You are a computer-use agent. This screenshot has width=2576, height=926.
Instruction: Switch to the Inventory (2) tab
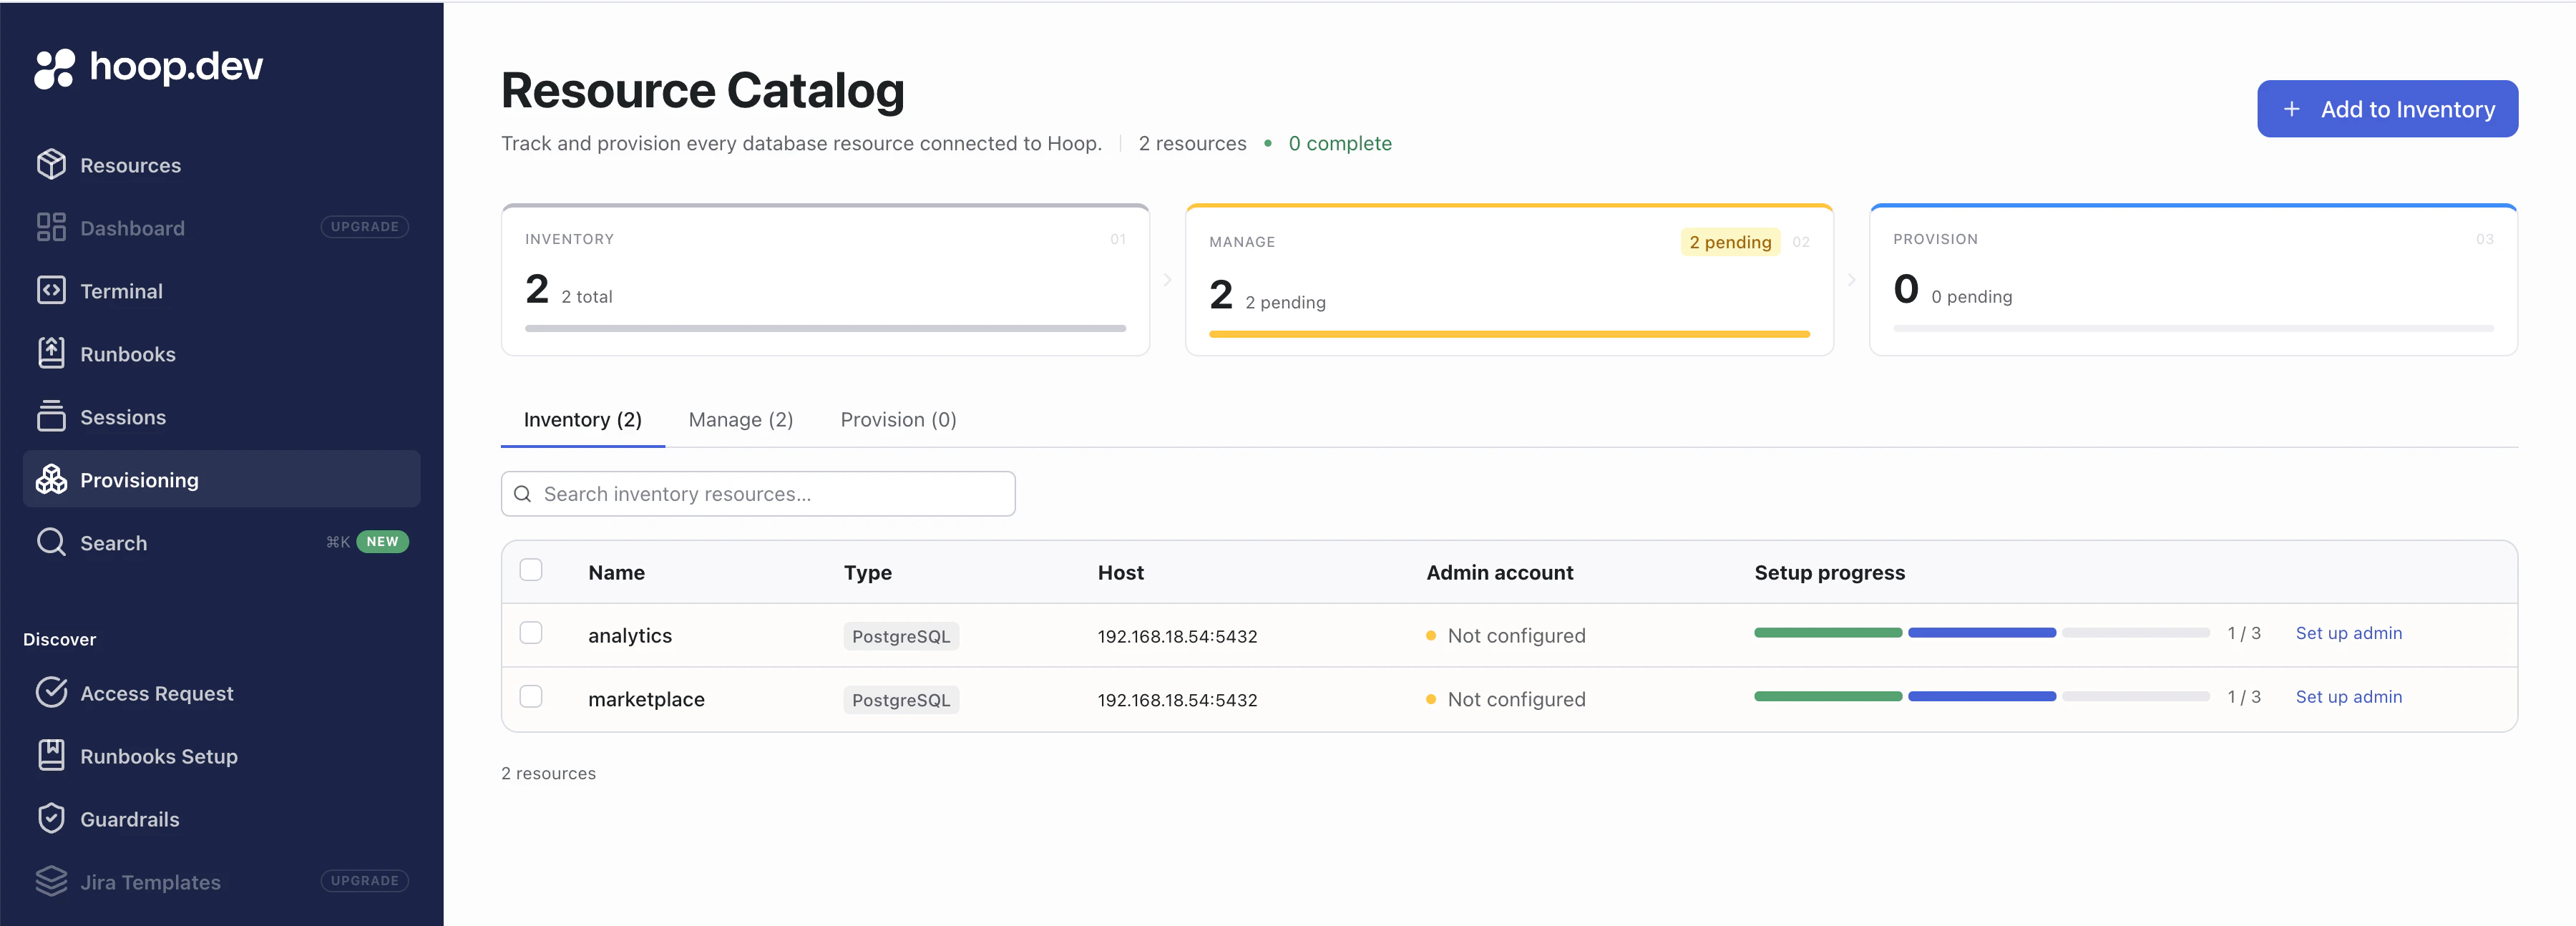click(x=583, y=420)
